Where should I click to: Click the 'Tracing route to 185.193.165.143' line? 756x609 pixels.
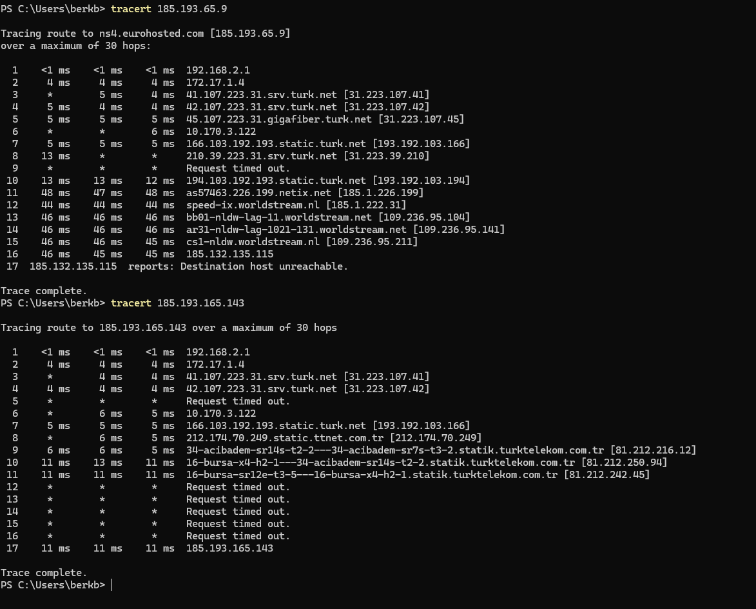tap(169, 328)
